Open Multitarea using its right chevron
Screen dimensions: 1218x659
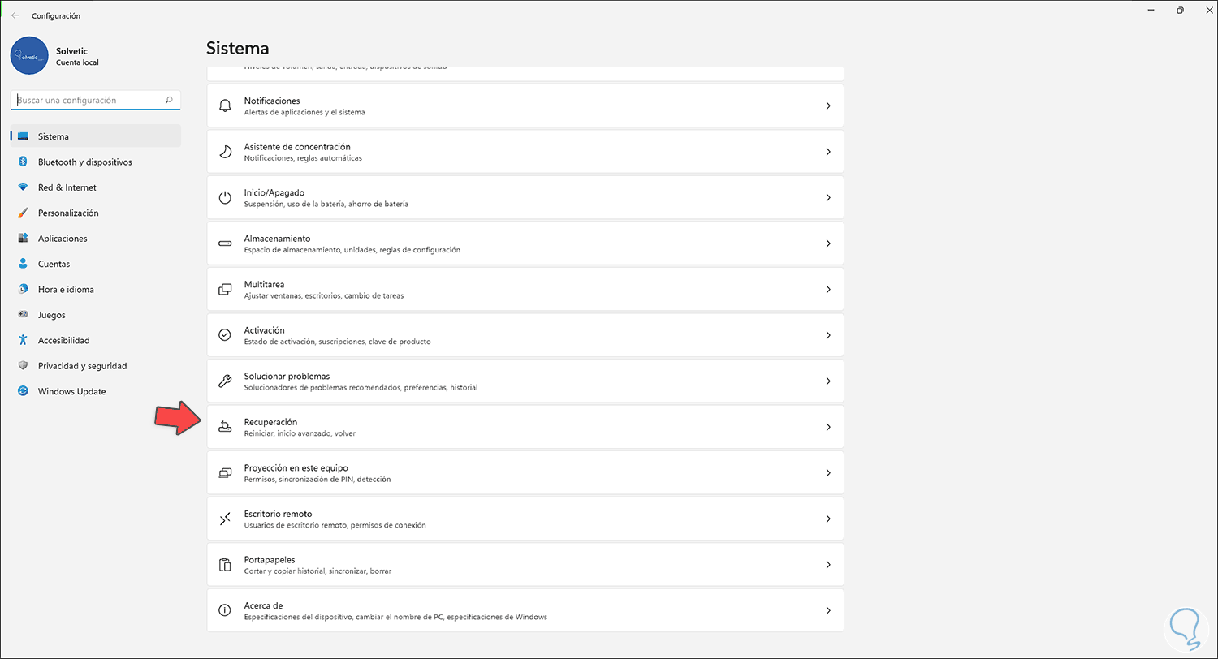tap(827, 289)
